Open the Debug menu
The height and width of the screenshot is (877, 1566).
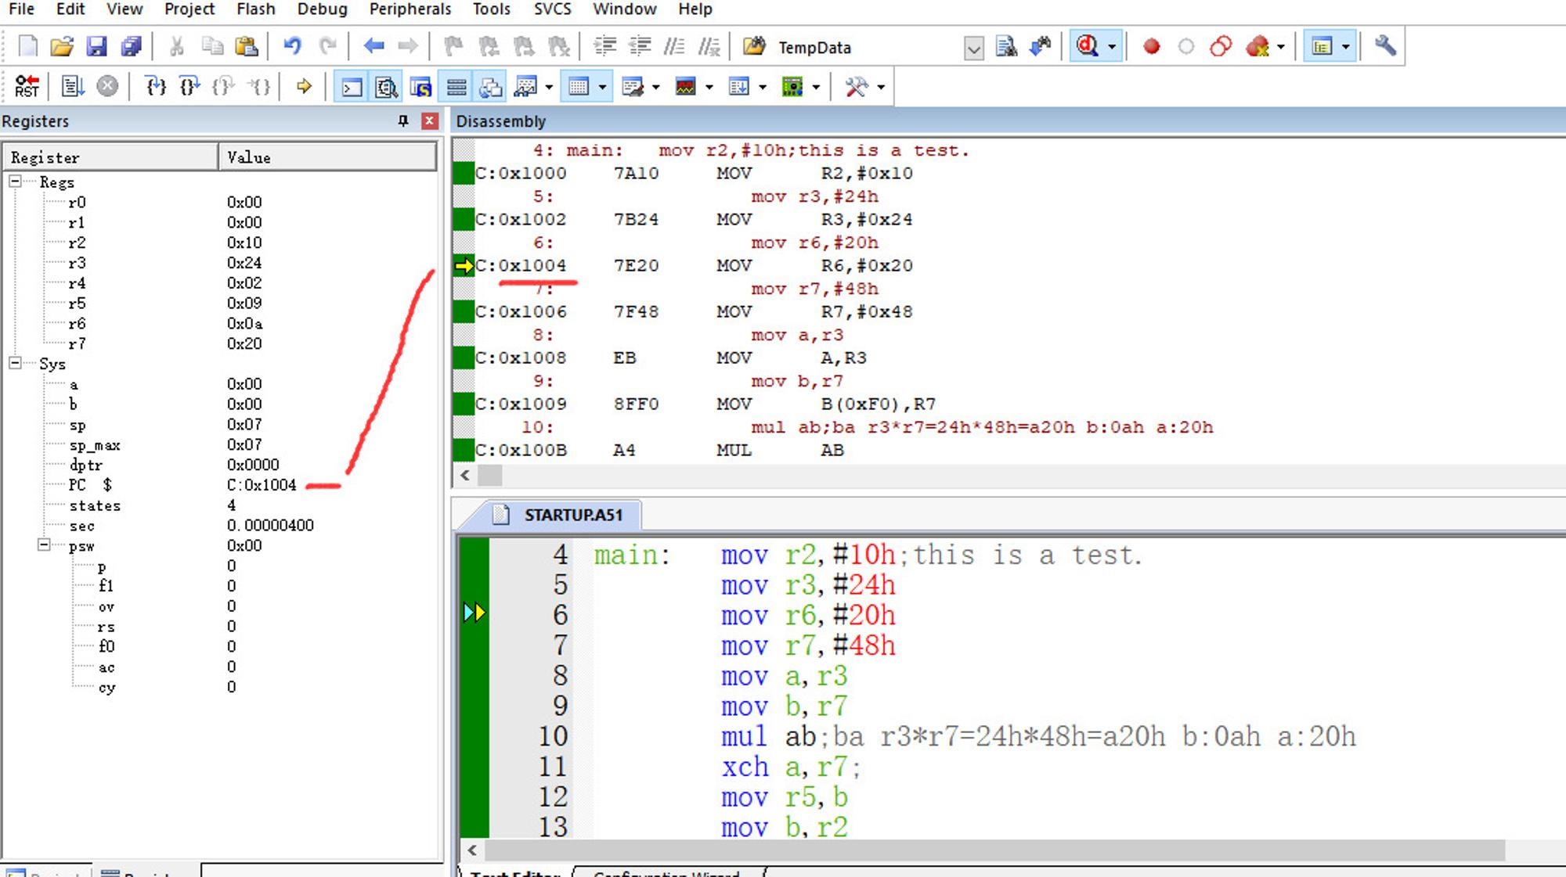click(x=323, y=9)
